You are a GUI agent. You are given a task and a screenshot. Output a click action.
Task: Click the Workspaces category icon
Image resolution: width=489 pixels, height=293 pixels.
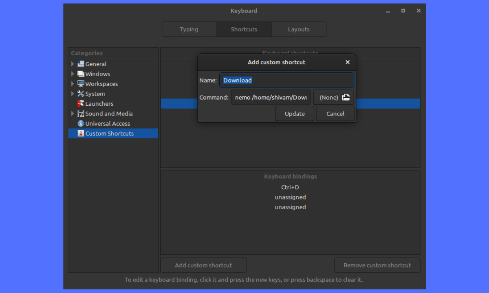coord(81,84)
